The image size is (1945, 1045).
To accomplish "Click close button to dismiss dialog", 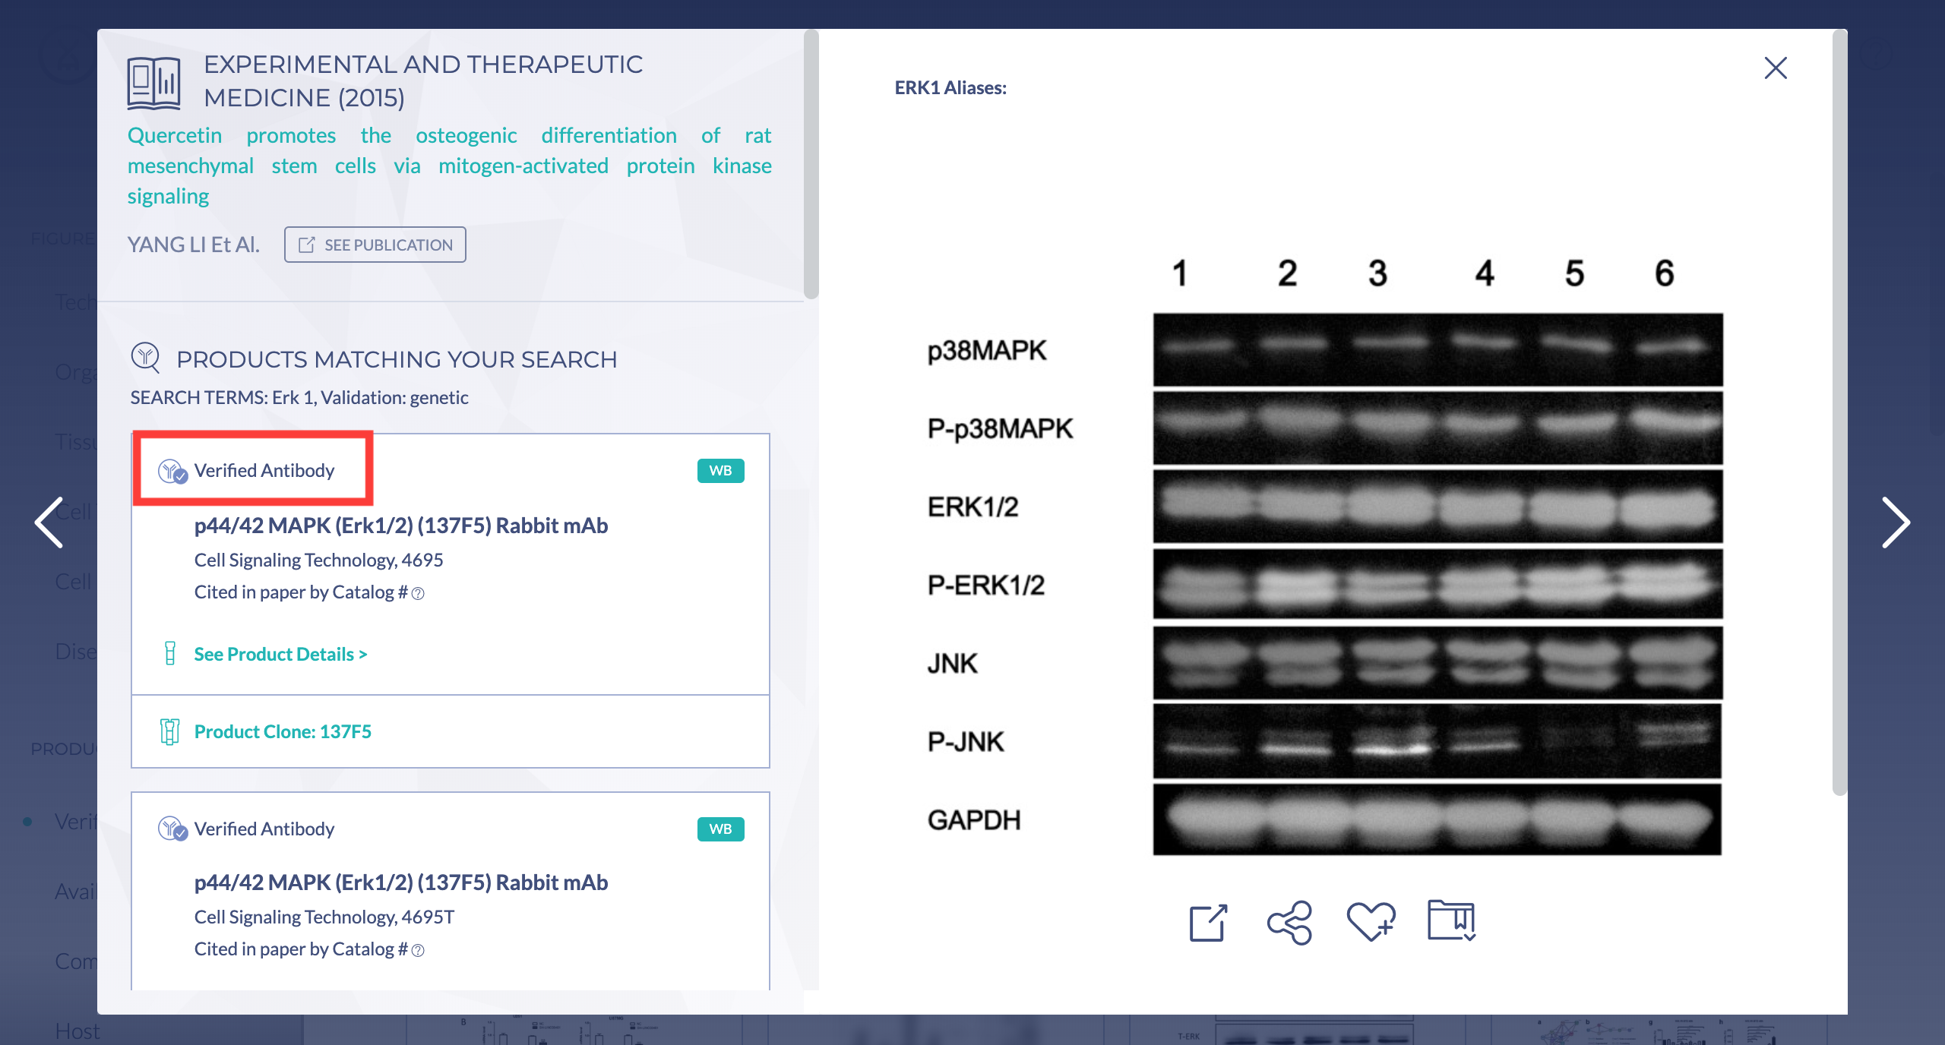I will click(x=1776, y=67).
